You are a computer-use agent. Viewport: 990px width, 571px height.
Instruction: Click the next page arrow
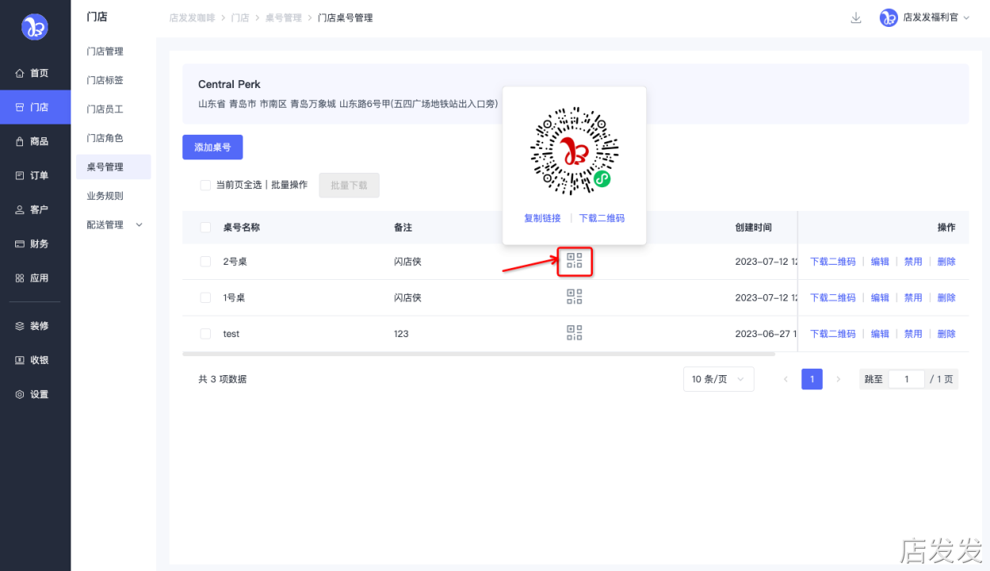838,379
